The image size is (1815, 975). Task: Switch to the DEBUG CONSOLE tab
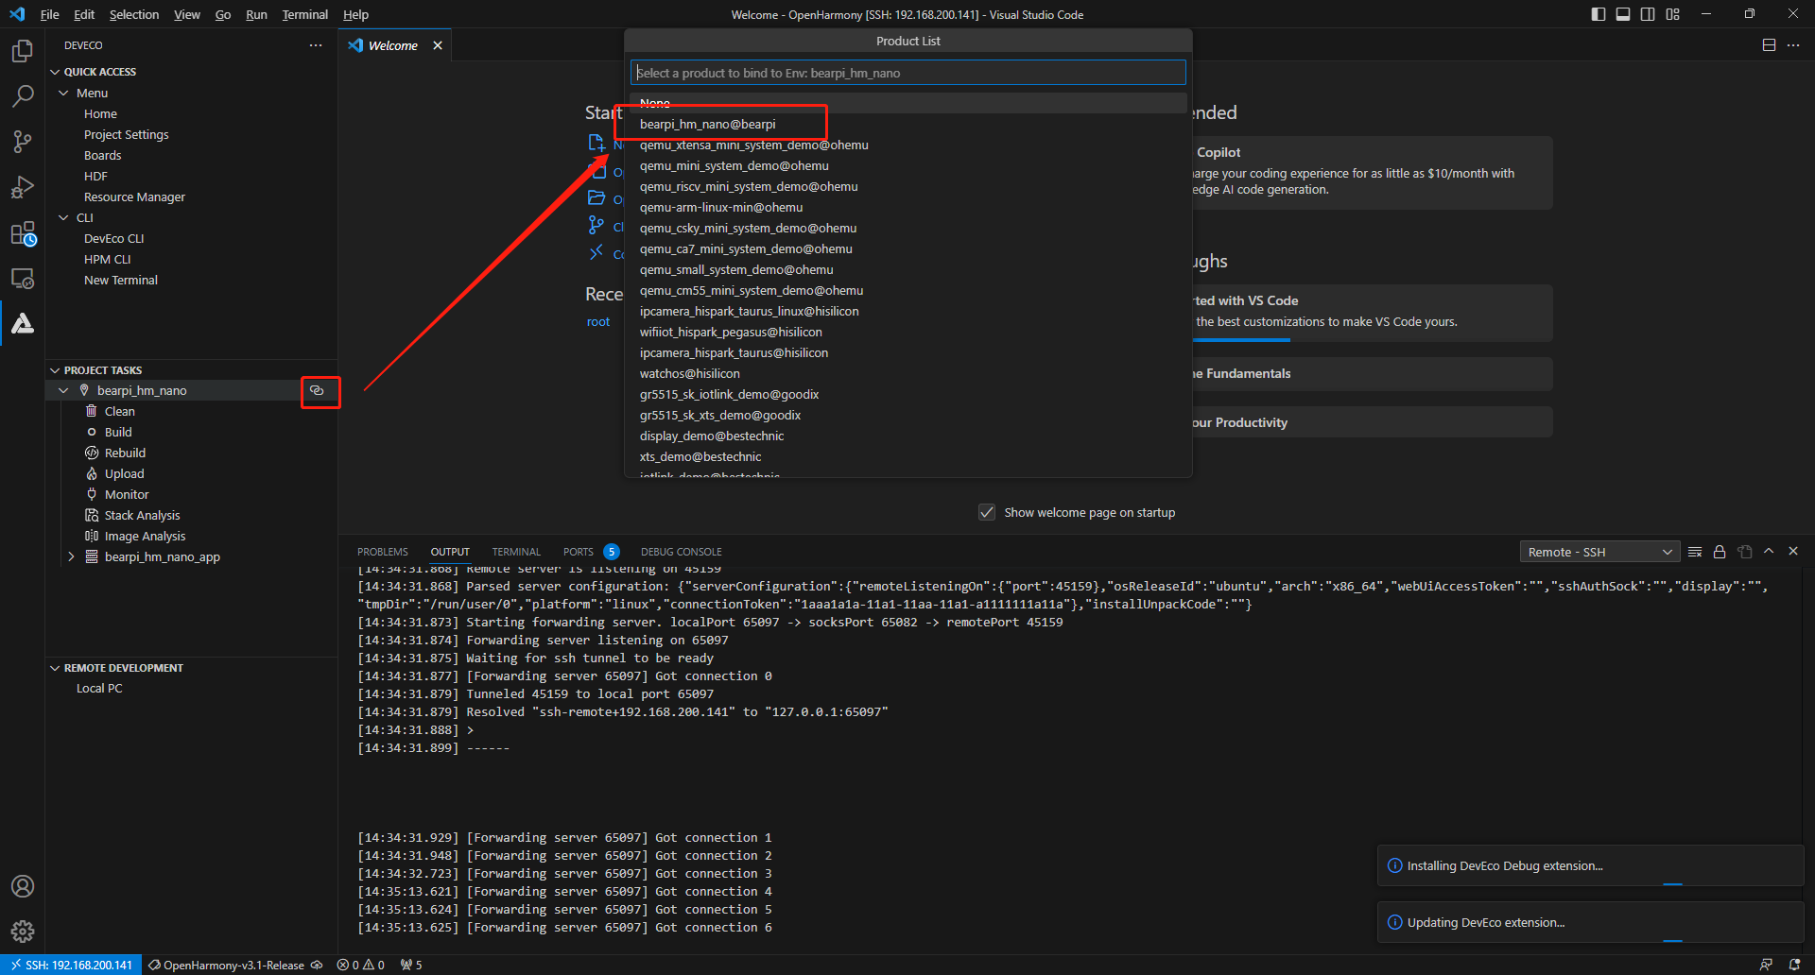(682, 552)
